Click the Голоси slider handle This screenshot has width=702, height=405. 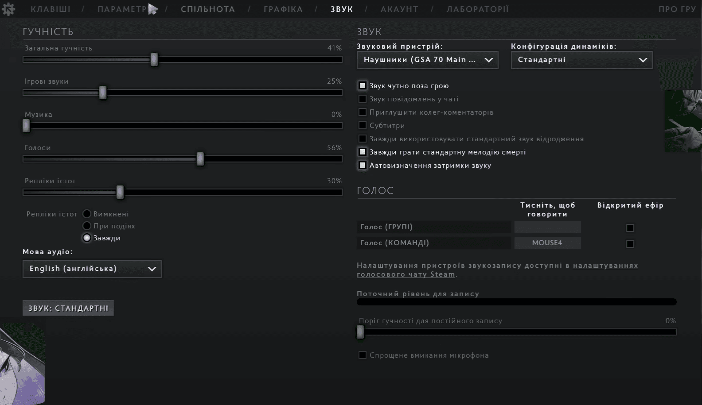click(x=200, y=159)
